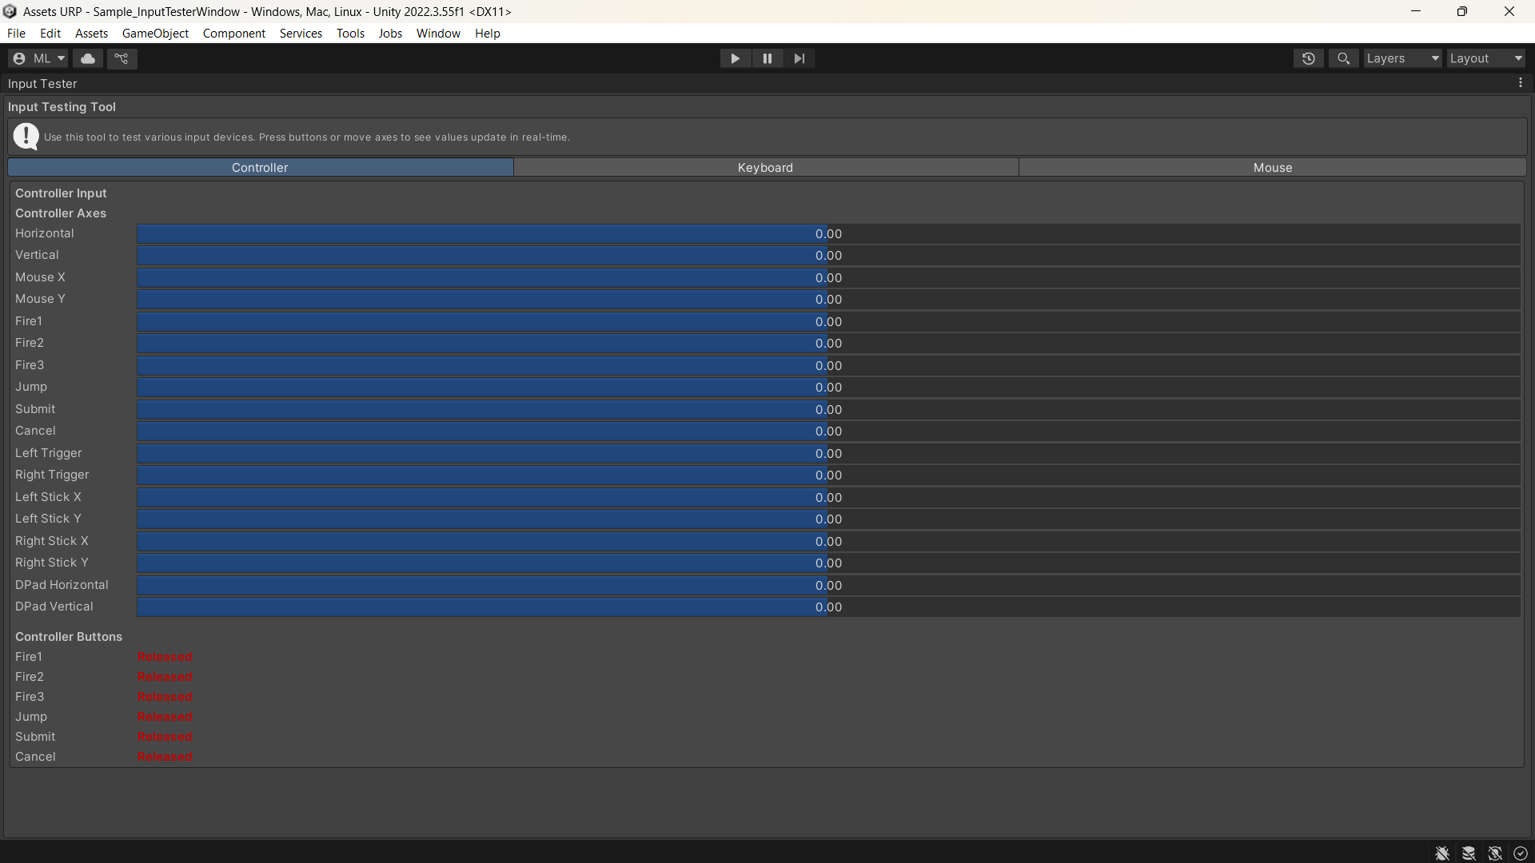The width and height of the screenshot is (1535, 863).
Task: Open the File menu
Action: (x=16, y=34)
